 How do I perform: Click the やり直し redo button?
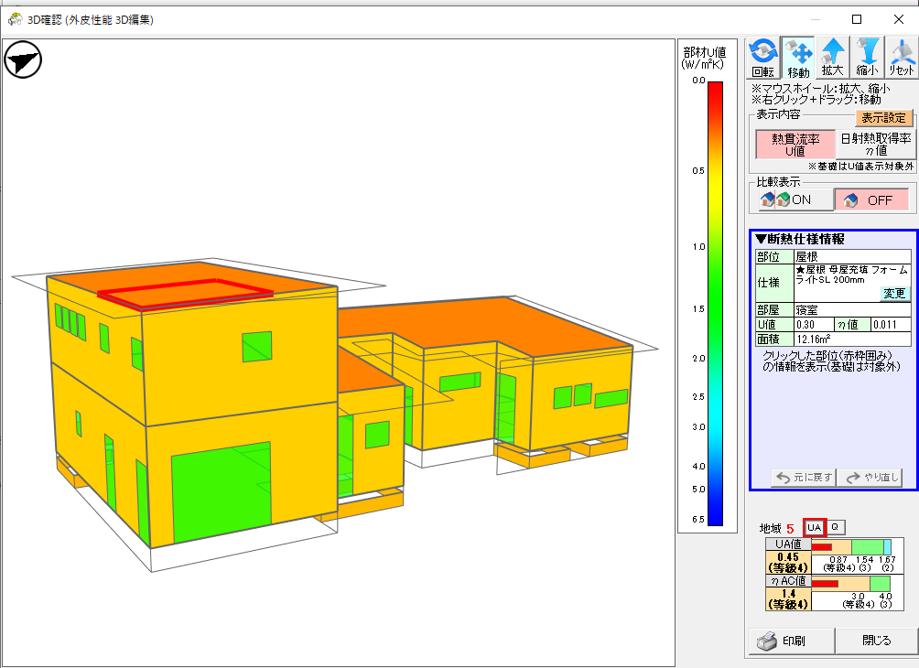(x=872, y=477)
